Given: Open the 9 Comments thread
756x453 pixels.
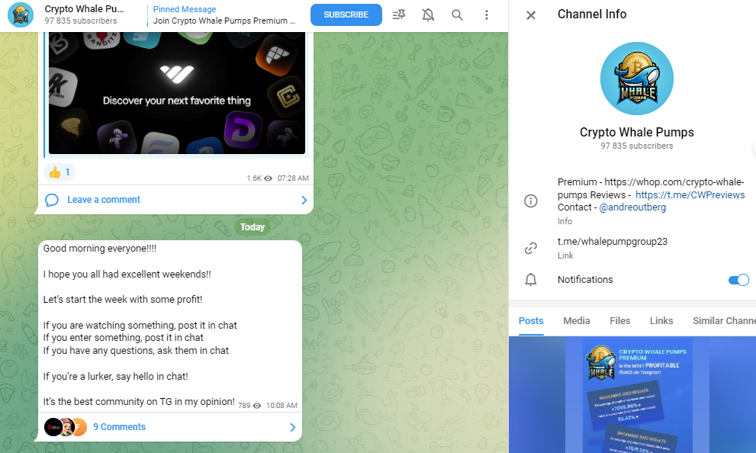Looking at the screenshot, I should tap(120, 427).
